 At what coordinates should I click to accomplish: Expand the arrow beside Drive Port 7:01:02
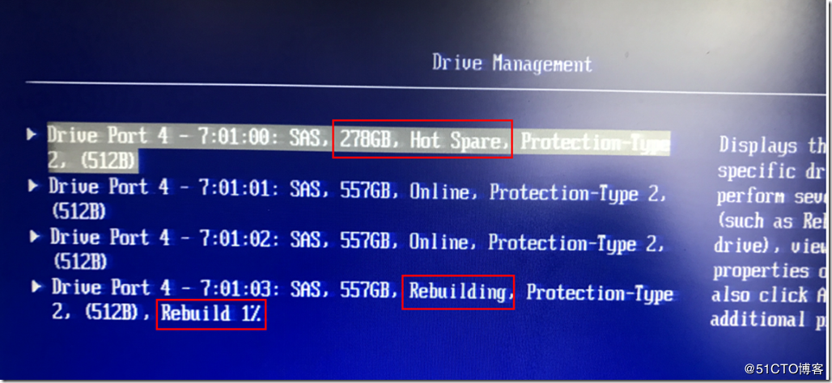(35, 237)
